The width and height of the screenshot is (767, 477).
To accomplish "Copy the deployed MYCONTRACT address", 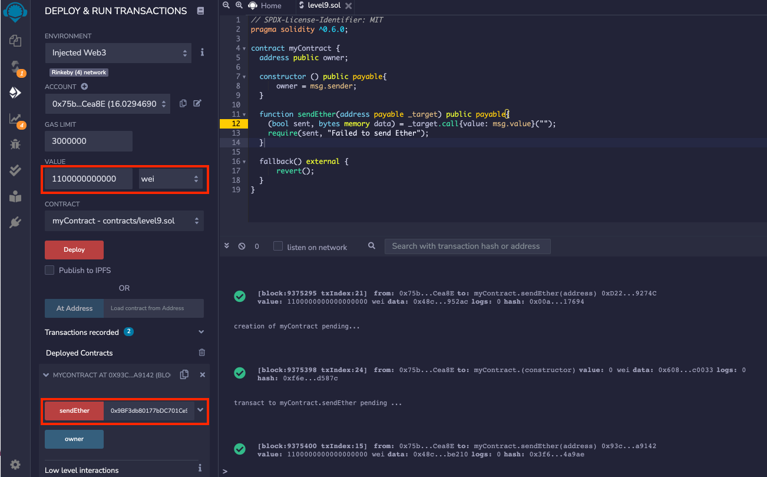I will click(x=184, y=374).
